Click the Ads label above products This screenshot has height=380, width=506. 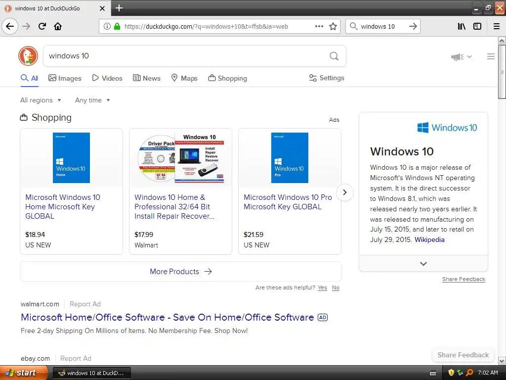[334, 120]
